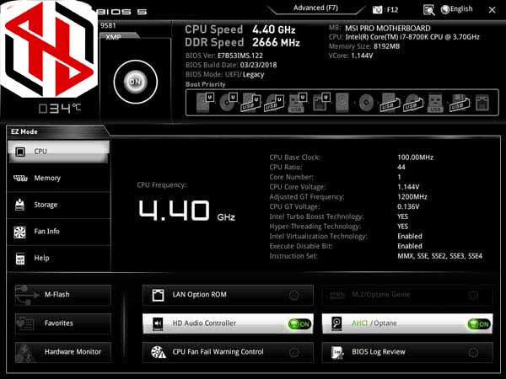Click the greyed M.2/Optane Genie option
The width and height of the screenshot is (506, 379).
click(x=407, y=295)
